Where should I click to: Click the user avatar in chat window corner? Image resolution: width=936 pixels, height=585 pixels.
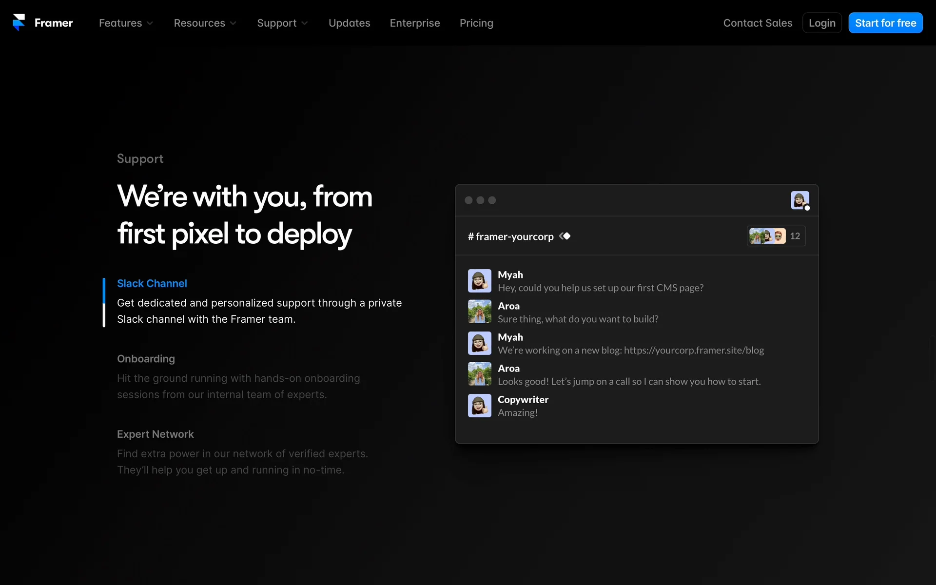coord(799,200)
